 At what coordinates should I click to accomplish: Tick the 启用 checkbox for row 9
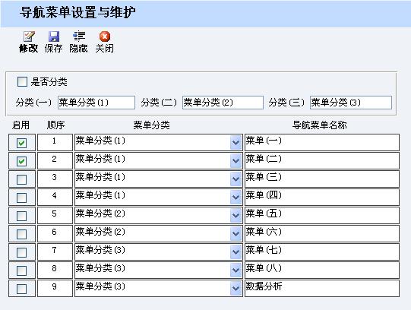click(x=21, y=289)
